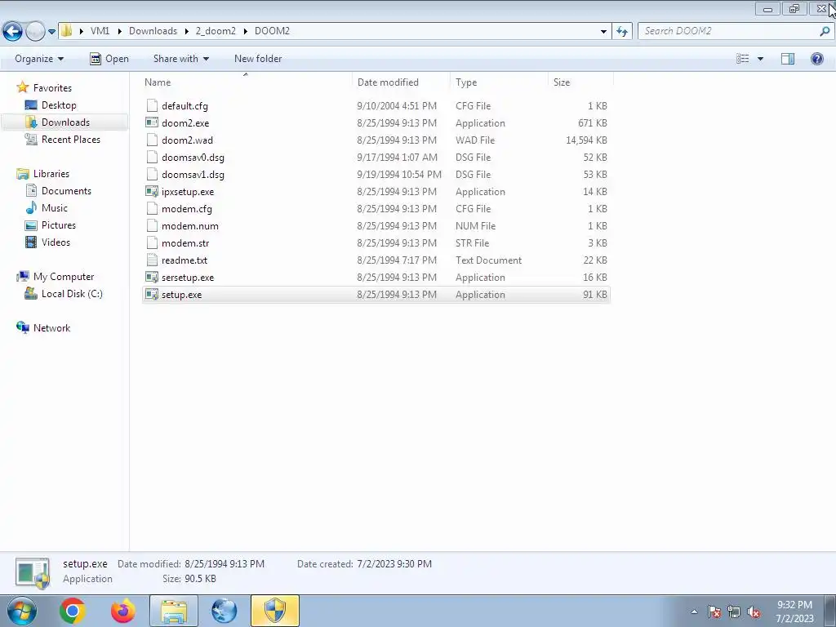836x627 pixels.
Task: Select the modem.num file
Action: tap(189, 226)
